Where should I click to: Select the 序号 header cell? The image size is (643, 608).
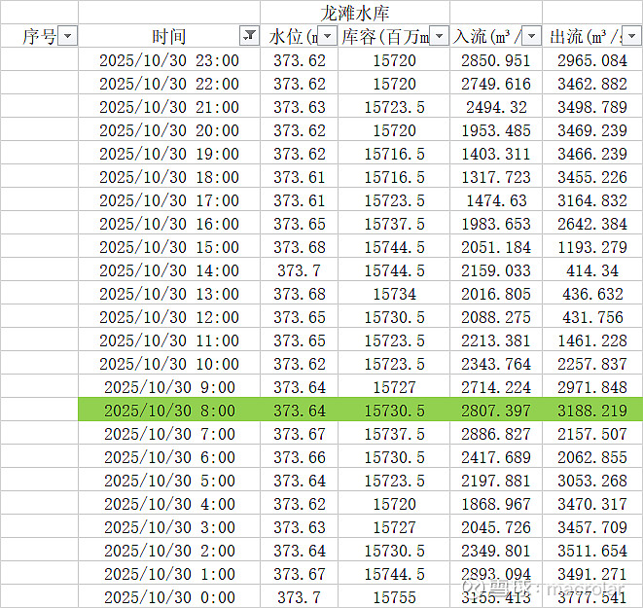point(39,36)
